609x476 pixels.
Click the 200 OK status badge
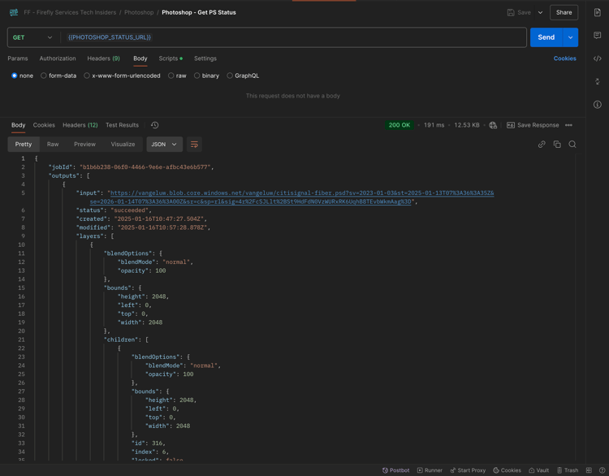tap(400, 125)
